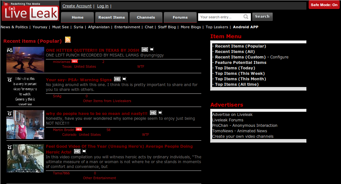Click HD icon beside mean and nasty title
341x184 pixels.
153,113
